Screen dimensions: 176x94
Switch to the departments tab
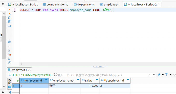click(x=84, y=5)
